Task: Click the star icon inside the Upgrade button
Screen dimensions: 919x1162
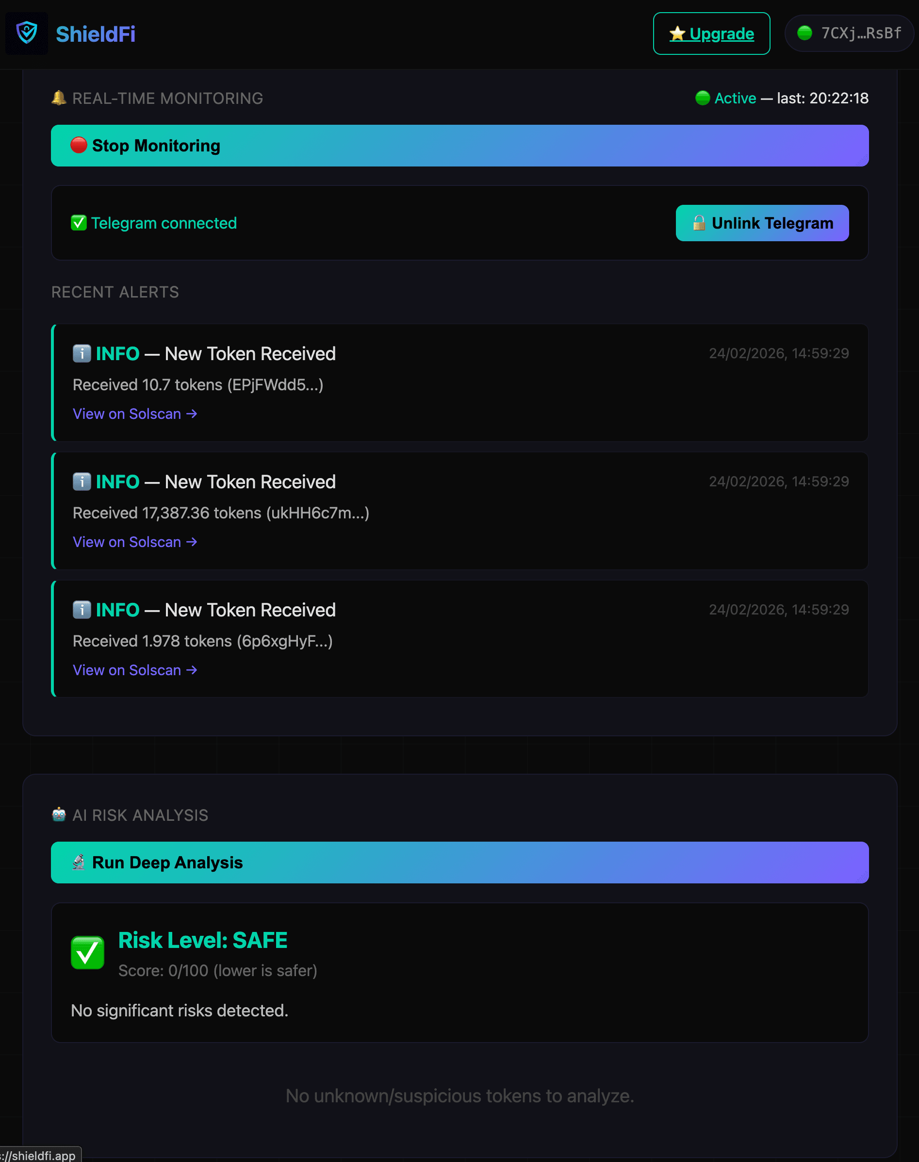Action: tap(677, 33)
